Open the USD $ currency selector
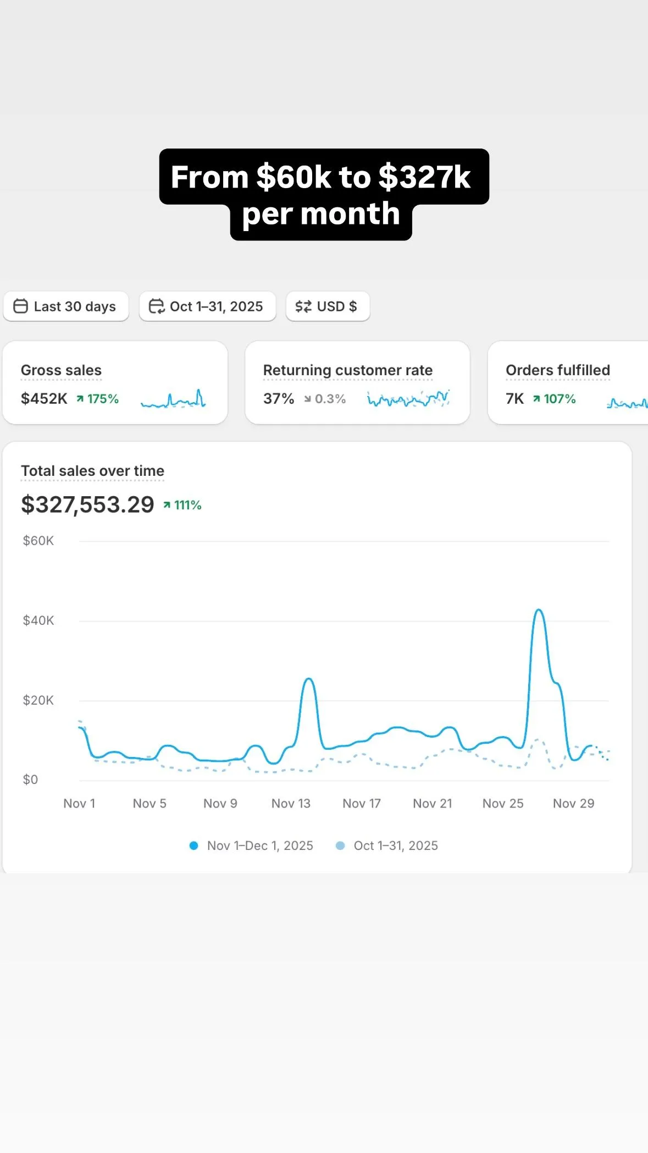This screenshot has height=1153, width=648. pos(328,306)
